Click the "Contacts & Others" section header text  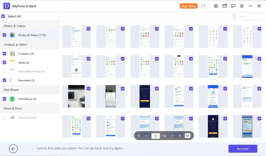[x=16, y=45]
